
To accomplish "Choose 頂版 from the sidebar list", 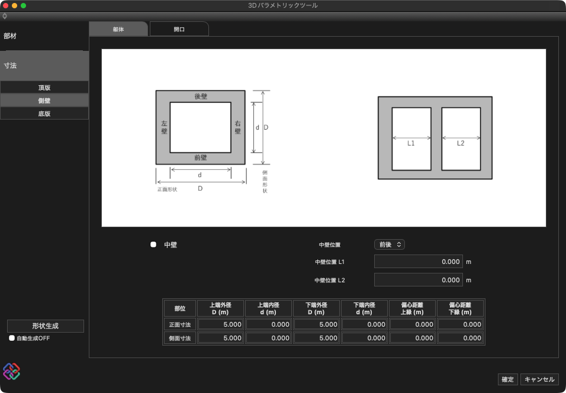I will 44,88.
